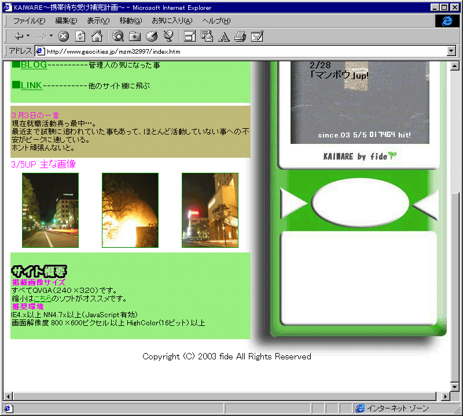This screenshot has width=463, height=416.
Task: Follow the こちら software link
Action: [x=42, y=299]
